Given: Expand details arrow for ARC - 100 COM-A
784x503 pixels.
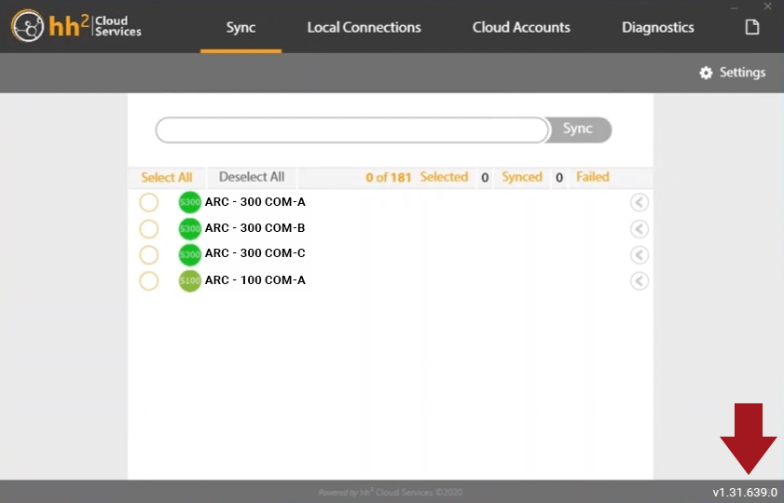Looking at the screenshot, I should coord(639,280).
